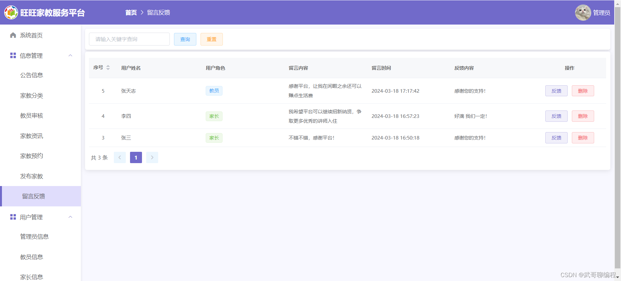The image size is (621, 281).
Task: Open 家教资讯 menu item
Action: [40, 136]
